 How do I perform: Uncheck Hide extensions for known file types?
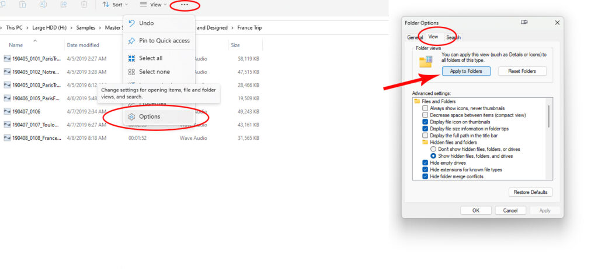[x=425, y=169]
